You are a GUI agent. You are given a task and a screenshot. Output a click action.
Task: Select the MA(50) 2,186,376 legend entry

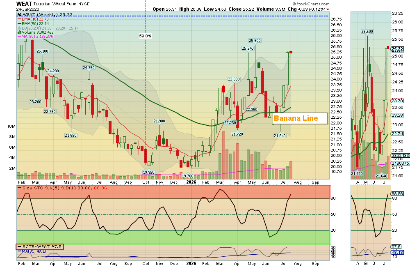click(35, 37)
